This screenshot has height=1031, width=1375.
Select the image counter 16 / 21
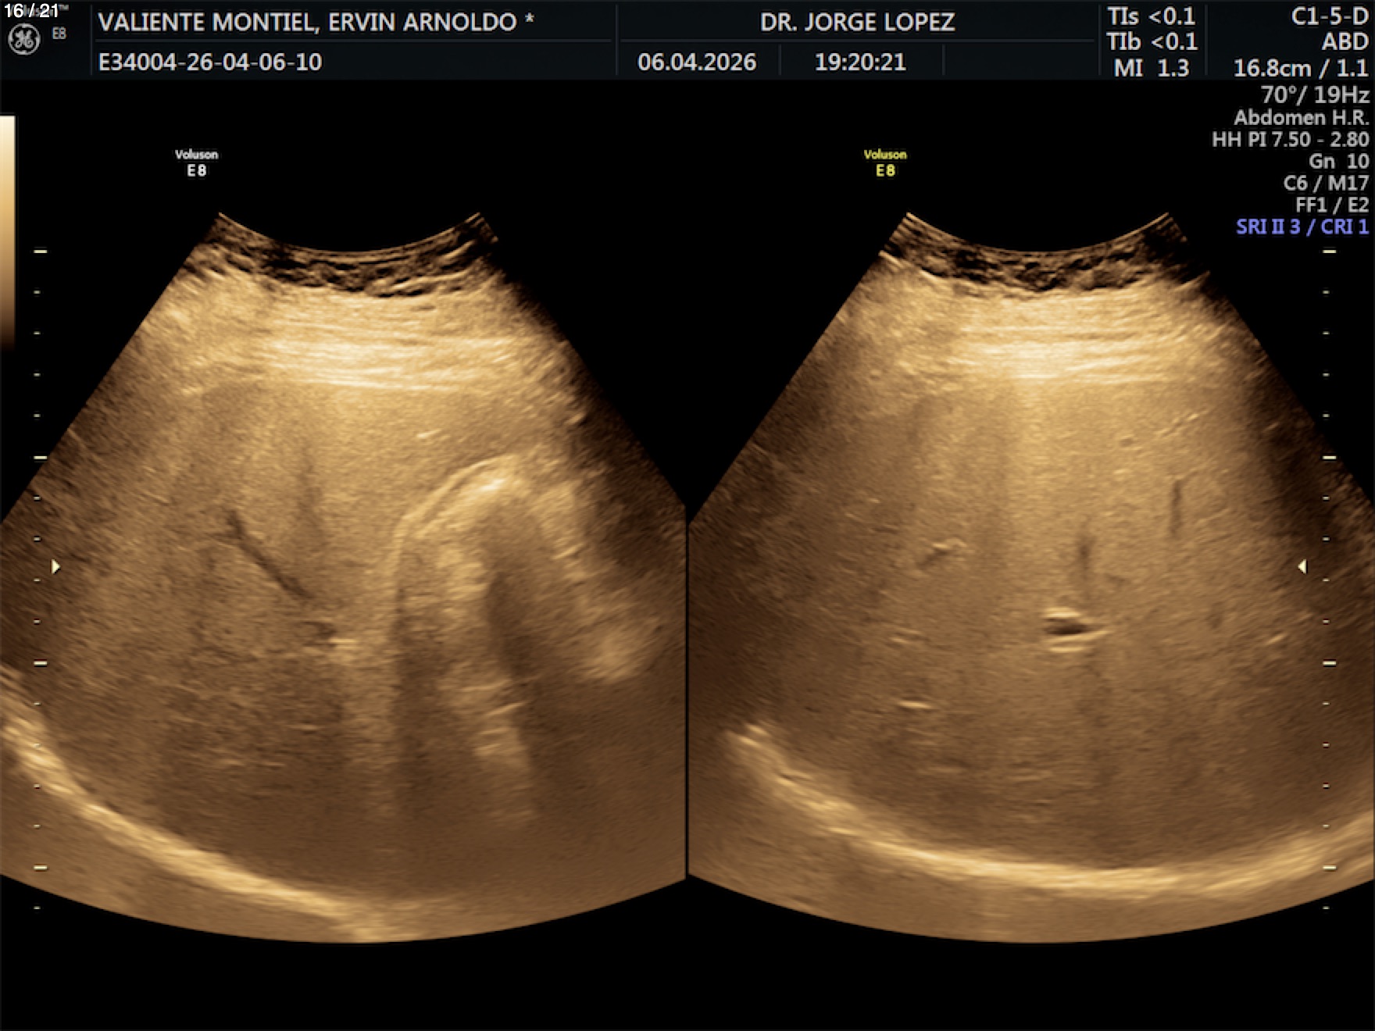pyautogui.click(x=31, y=10)
